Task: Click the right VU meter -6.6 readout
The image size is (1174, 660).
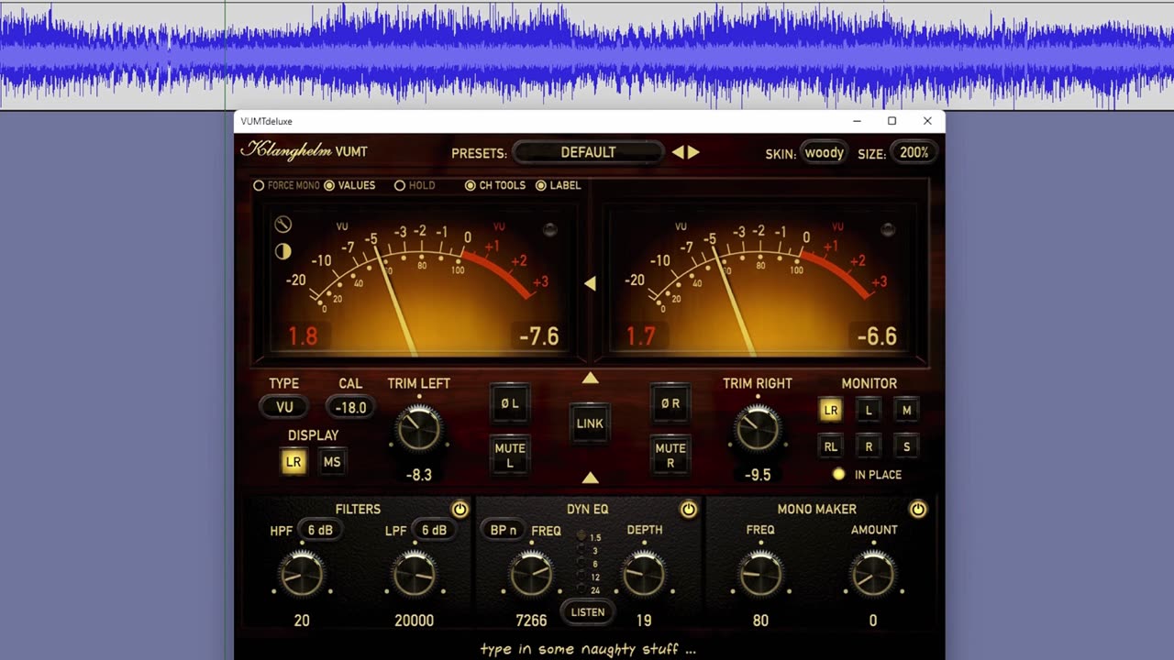Action: pyautogui.click(x=877, y=336)
